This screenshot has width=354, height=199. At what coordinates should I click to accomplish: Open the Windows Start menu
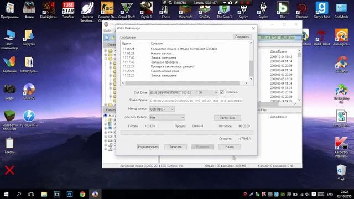point(6,194)
